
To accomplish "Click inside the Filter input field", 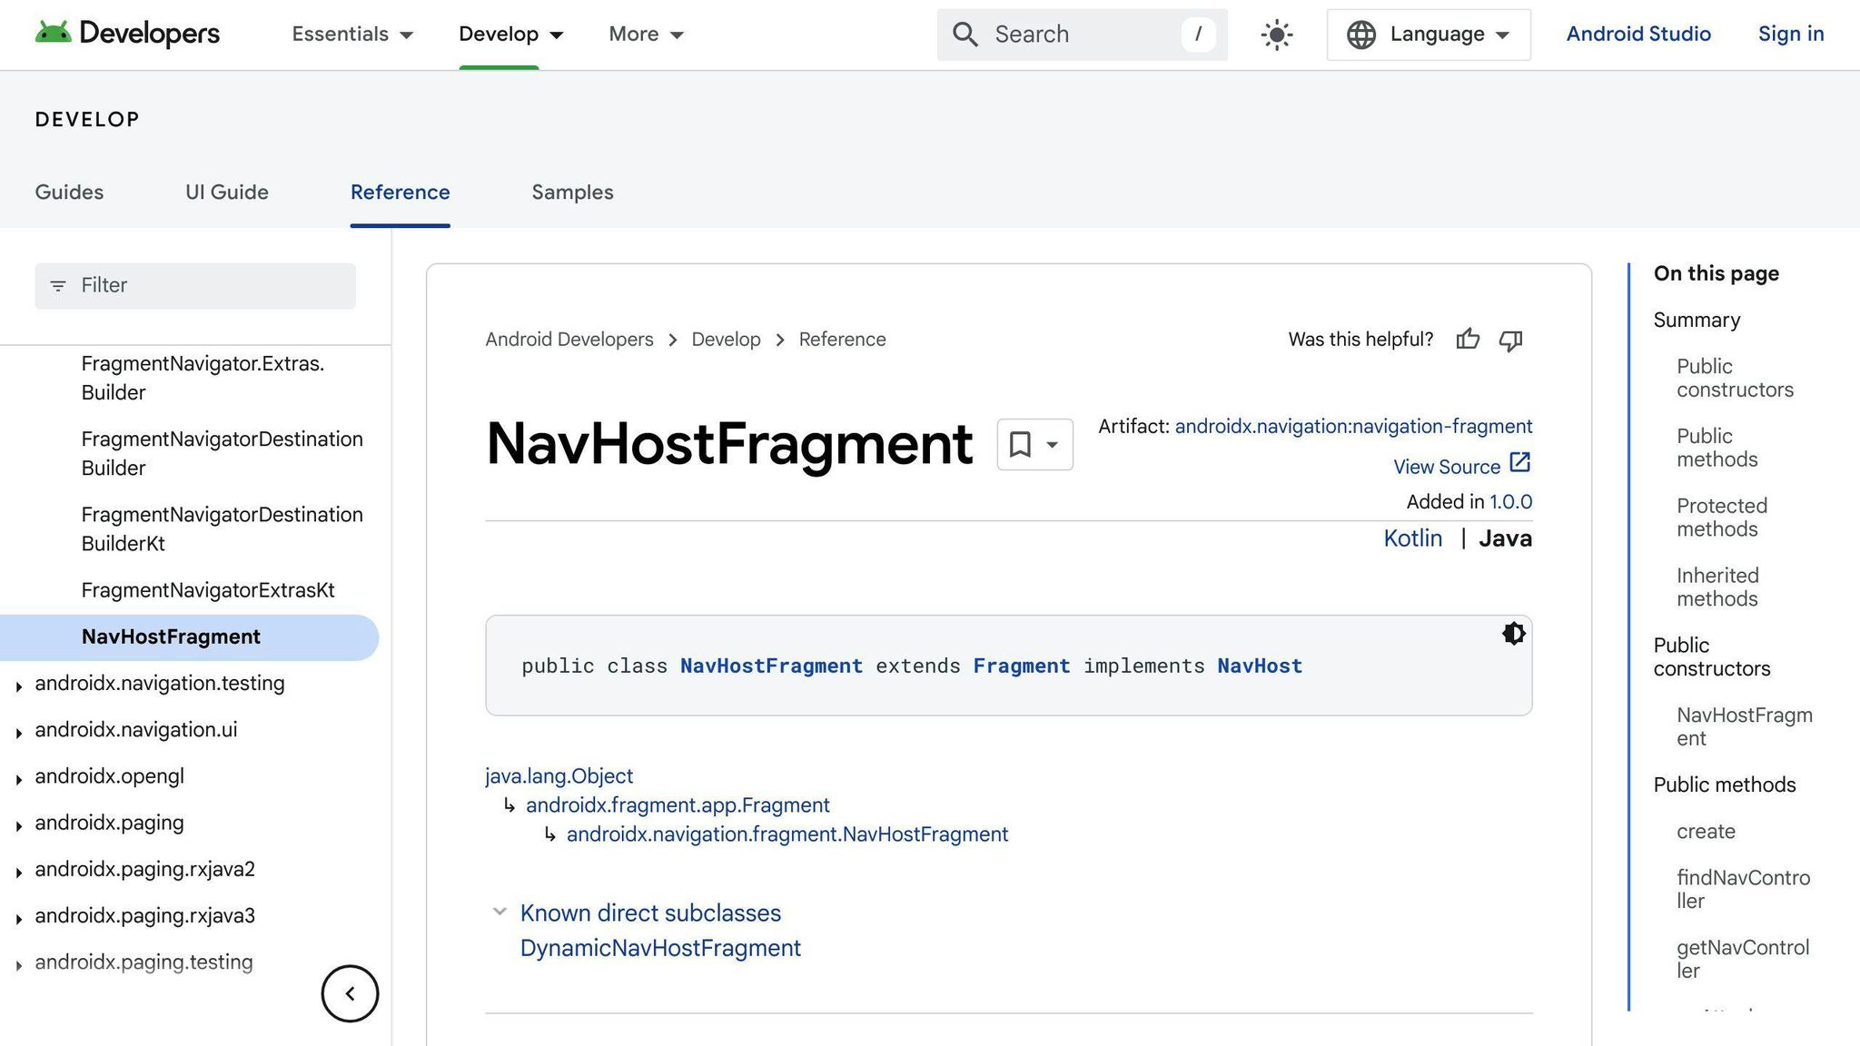I will coord(195,285).
